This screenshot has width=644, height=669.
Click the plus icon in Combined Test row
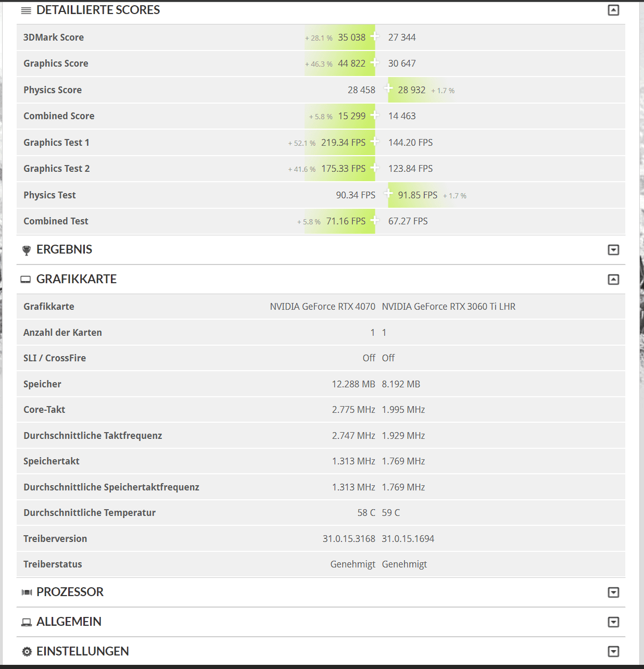tap(375, 220)
